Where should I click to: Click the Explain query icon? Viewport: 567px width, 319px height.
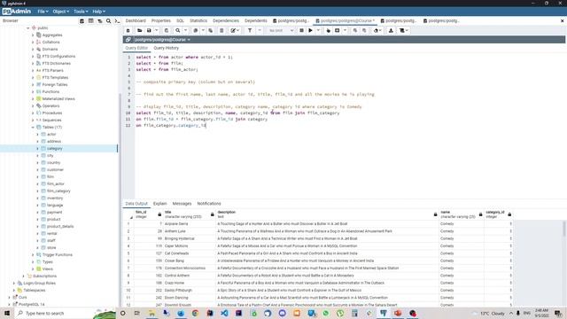click(329, 31)
